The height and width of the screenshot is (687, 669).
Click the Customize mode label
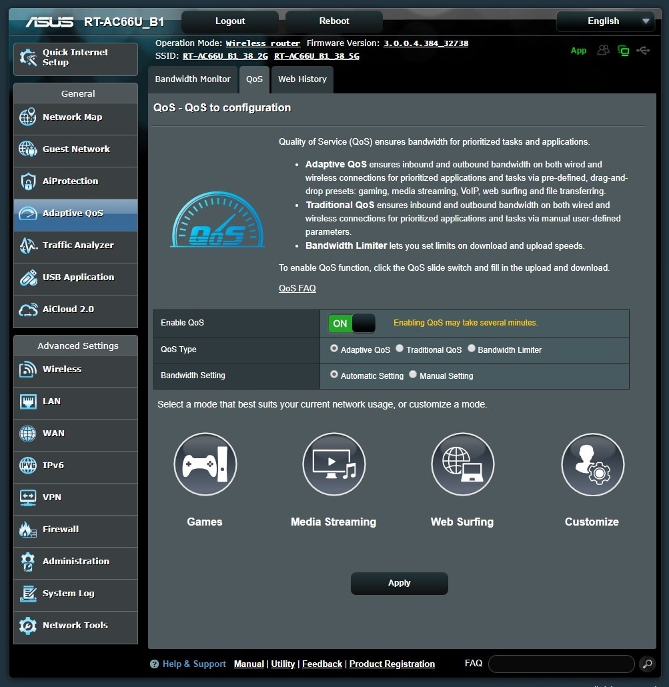coord(592,522)
